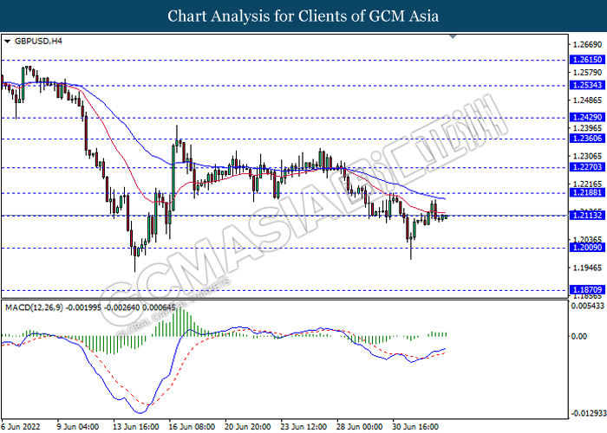
Task: Click the 16 Jun 08:00 time label
Action: pos(192,427)
